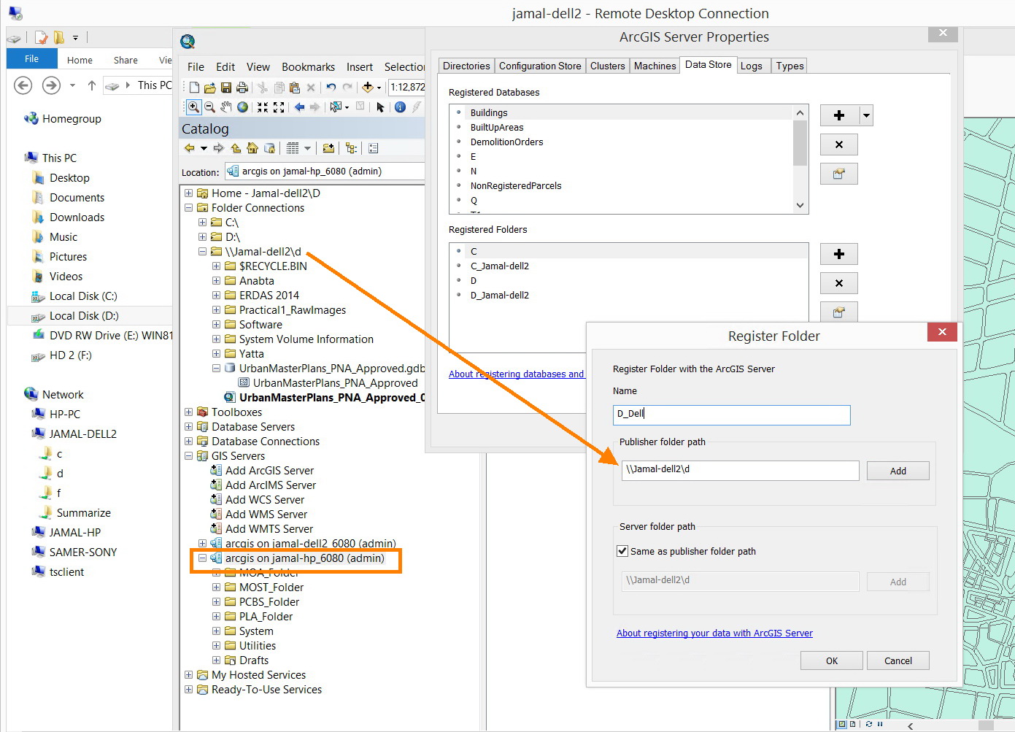
Task: Select the Zoom In tool
Action: point(193,107)
